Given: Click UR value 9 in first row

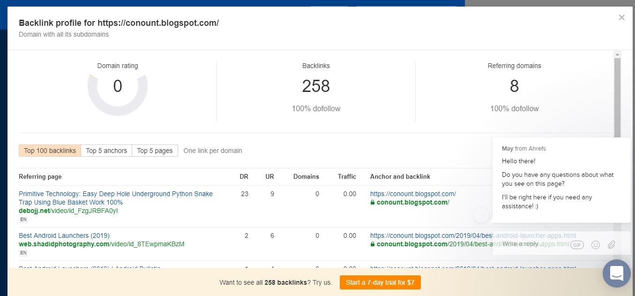Looking at the screenshot, I should (272, 194).
